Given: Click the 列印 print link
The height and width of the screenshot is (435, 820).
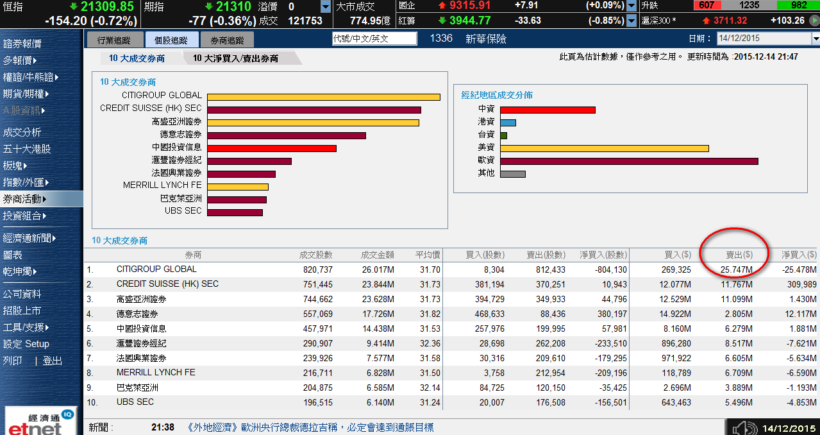Looking at the screenshot, I should (13, 361).
